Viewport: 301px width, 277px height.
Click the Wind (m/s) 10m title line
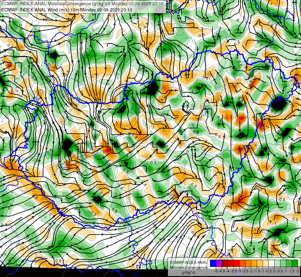point(67,10)
